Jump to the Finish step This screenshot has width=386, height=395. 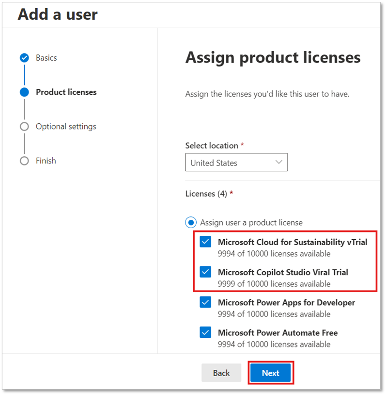click(x=46, y=161)
